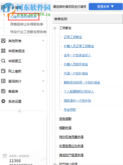Click the 申报更正 magnifier icon

coord(3,61)
